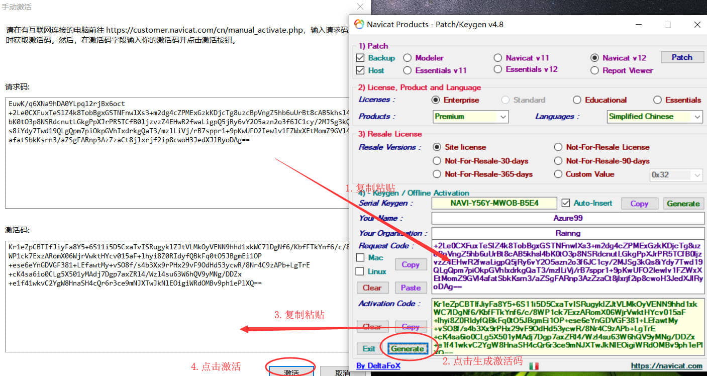Select the Navicat v11 radio button

pos(497,58)
